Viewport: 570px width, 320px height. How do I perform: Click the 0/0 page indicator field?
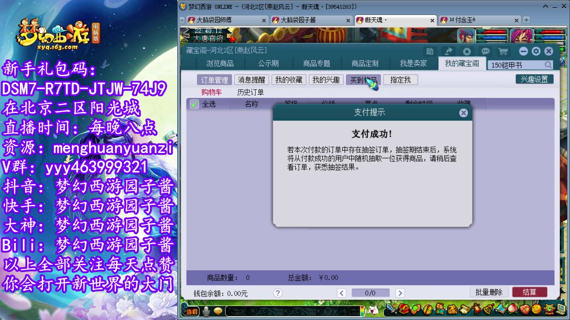coord(370,293)
